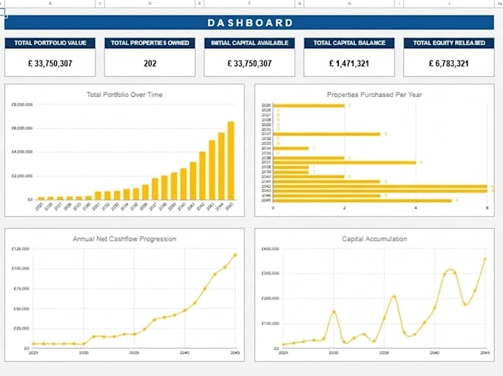Select the 202 properties owned value
The height and width of the screenshot is (376, 503).
pos(150,63)
